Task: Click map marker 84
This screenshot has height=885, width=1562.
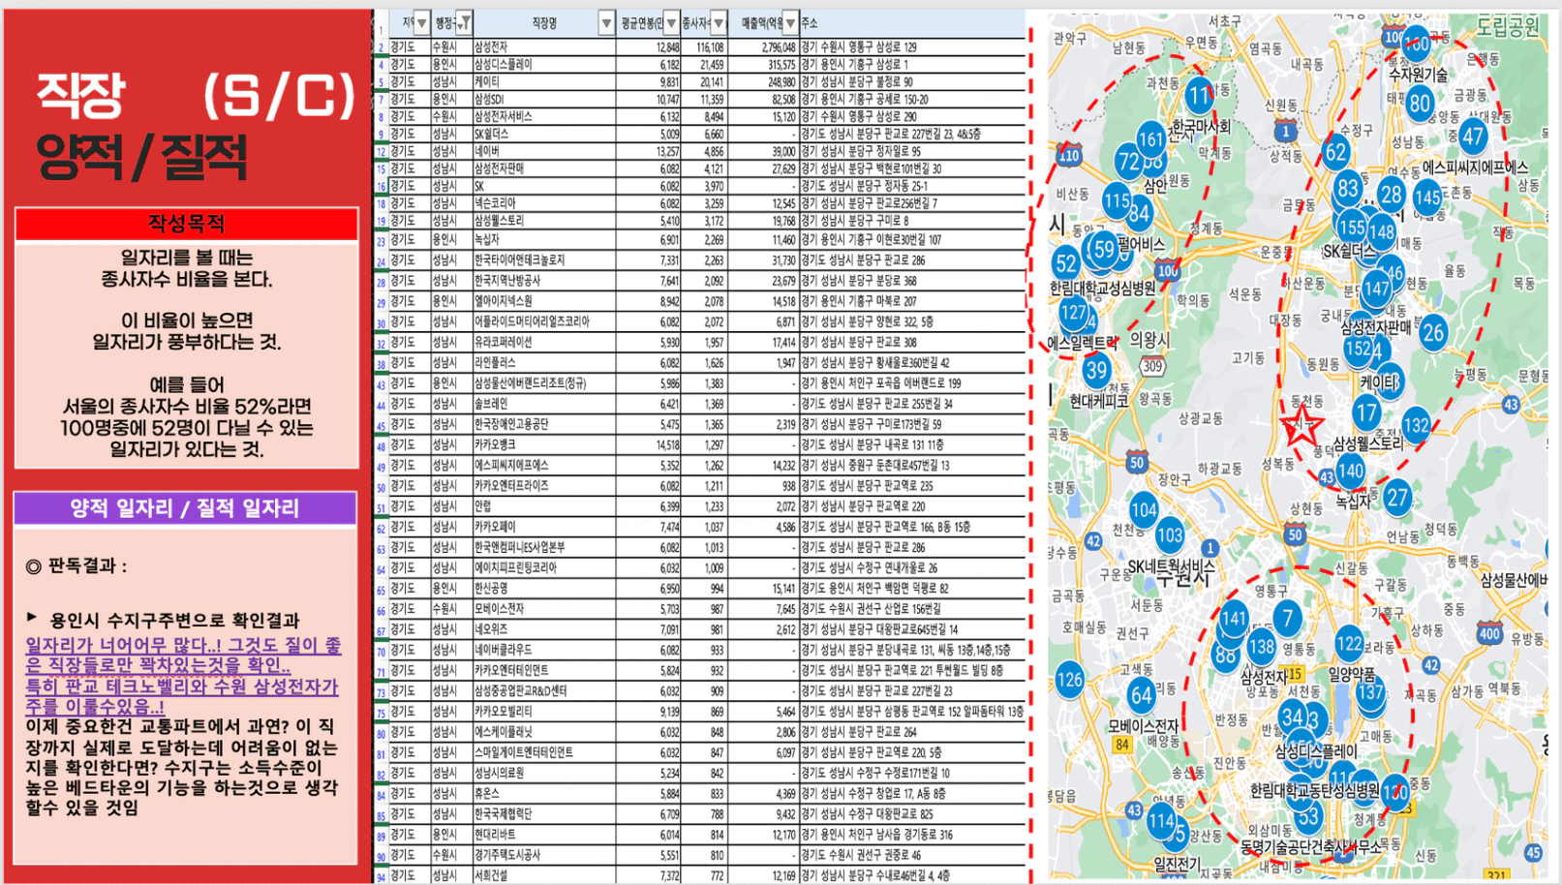Action: click(x=1139, y=213)
